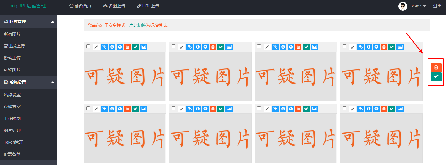This screenshot has width=446, height=165.
Task: Click 退出 to log out
Action: [x=437, y=6]
